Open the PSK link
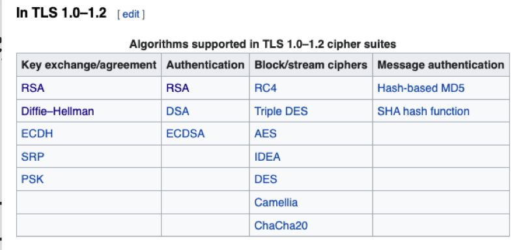This screenshot has height=250, width=525. coord(33,180)
